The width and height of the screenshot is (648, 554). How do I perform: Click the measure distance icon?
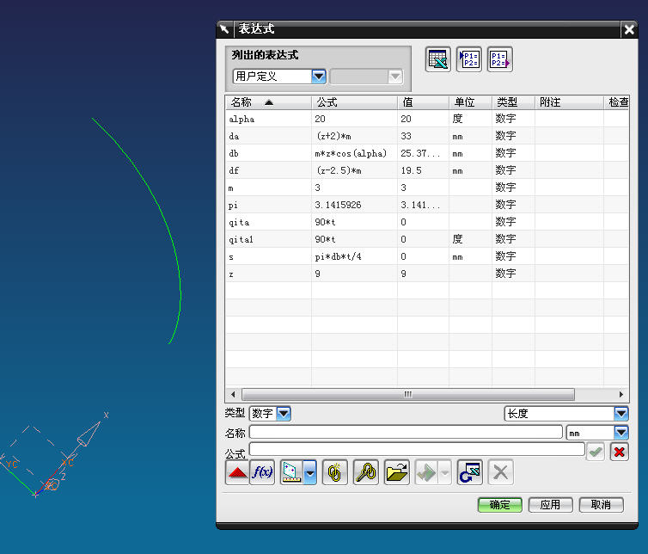pos(291,472)
